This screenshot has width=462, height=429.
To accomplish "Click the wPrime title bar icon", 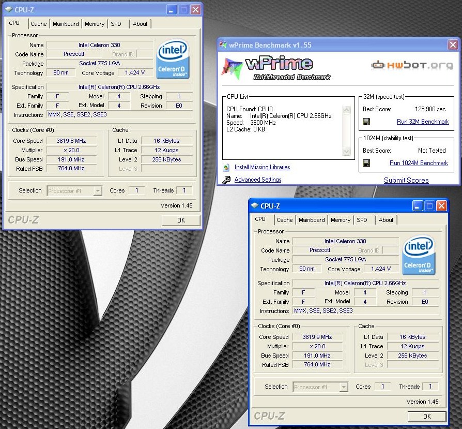I will tap(223, 45).
